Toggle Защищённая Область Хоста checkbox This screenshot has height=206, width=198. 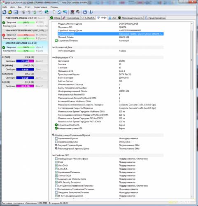pyautogui.click(x=56, y=179)
